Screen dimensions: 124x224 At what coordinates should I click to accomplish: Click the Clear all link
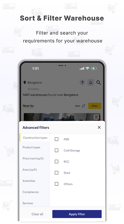coord(37,214)
